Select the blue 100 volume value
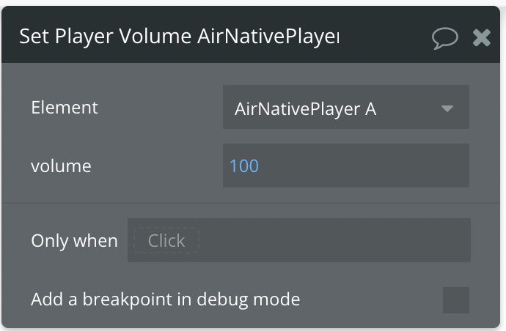Viewport: 506px width, 331px height. pos(244,166)
